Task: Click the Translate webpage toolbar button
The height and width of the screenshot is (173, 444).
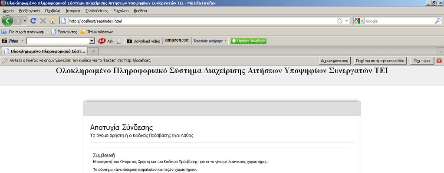Action: coord(208,41)
